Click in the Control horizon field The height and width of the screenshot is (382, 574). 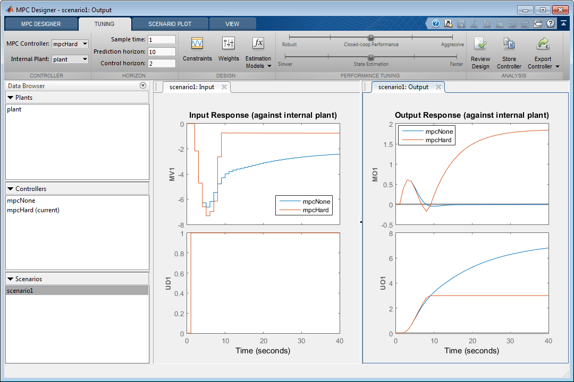162,63
